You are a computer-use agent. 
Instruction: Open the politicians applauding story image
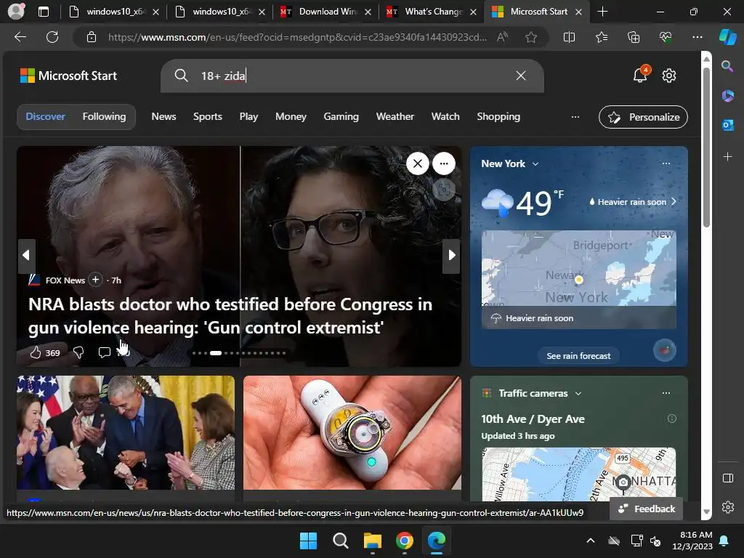tap(126, 433)
